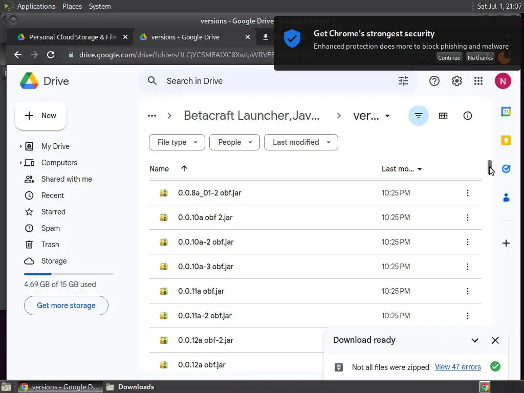Close the Personal Cloud Storage tab
This screenshot has height=393, width=524.
(x=125, y=37)
